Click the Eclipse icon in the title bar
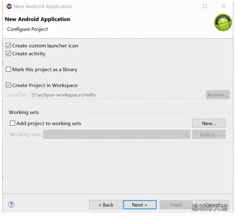 point(9,6)
